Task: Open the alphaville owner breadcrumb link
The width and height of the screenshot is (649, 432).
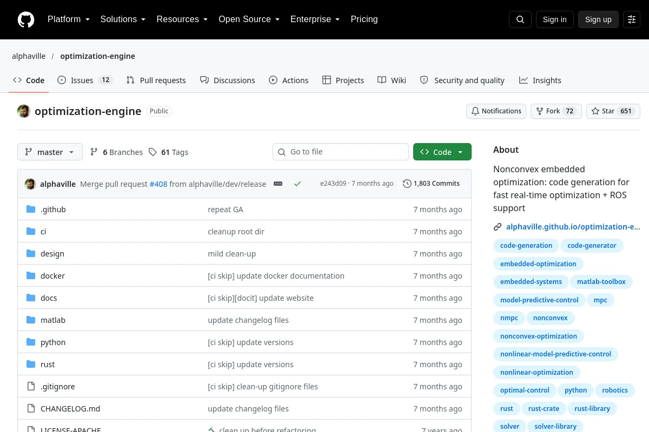Action: click(x=29, y=56)
